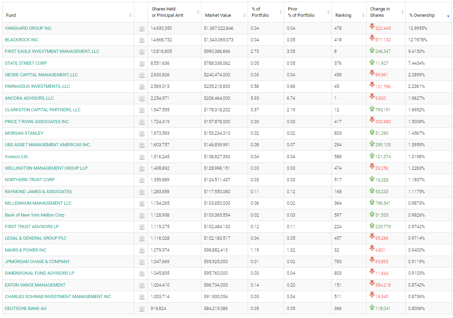Open DIMENSIONAL FUND ADVISORS LP link

pos(40,273)
